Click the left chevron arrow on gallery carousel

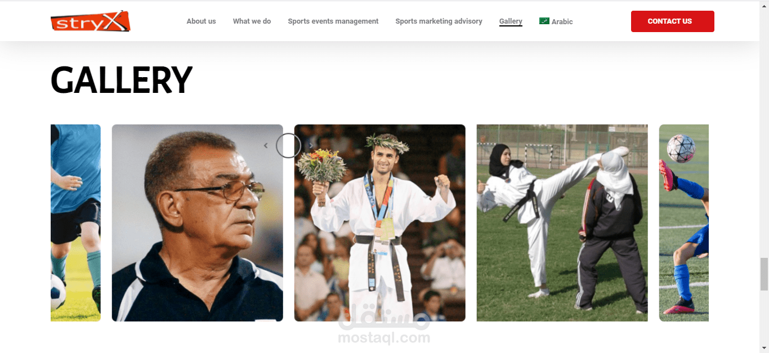(266, 145)
